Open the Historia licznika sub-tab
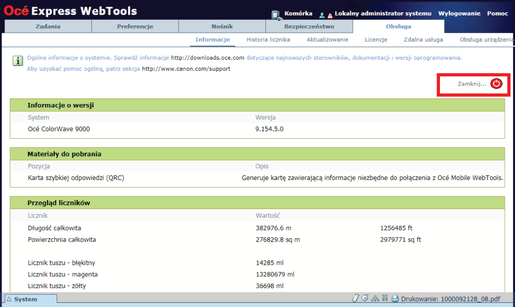The height and width of the screenshot is (307, 515). pos(268,40)
